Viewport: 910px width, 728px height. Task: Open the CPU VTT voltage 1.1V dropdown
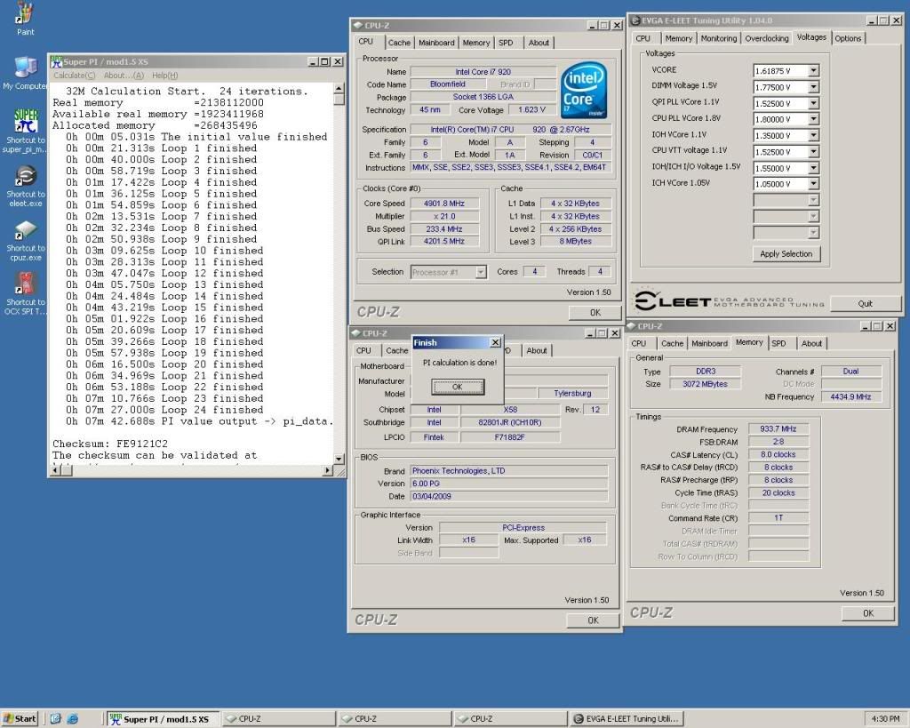click(x=813, y=151)
